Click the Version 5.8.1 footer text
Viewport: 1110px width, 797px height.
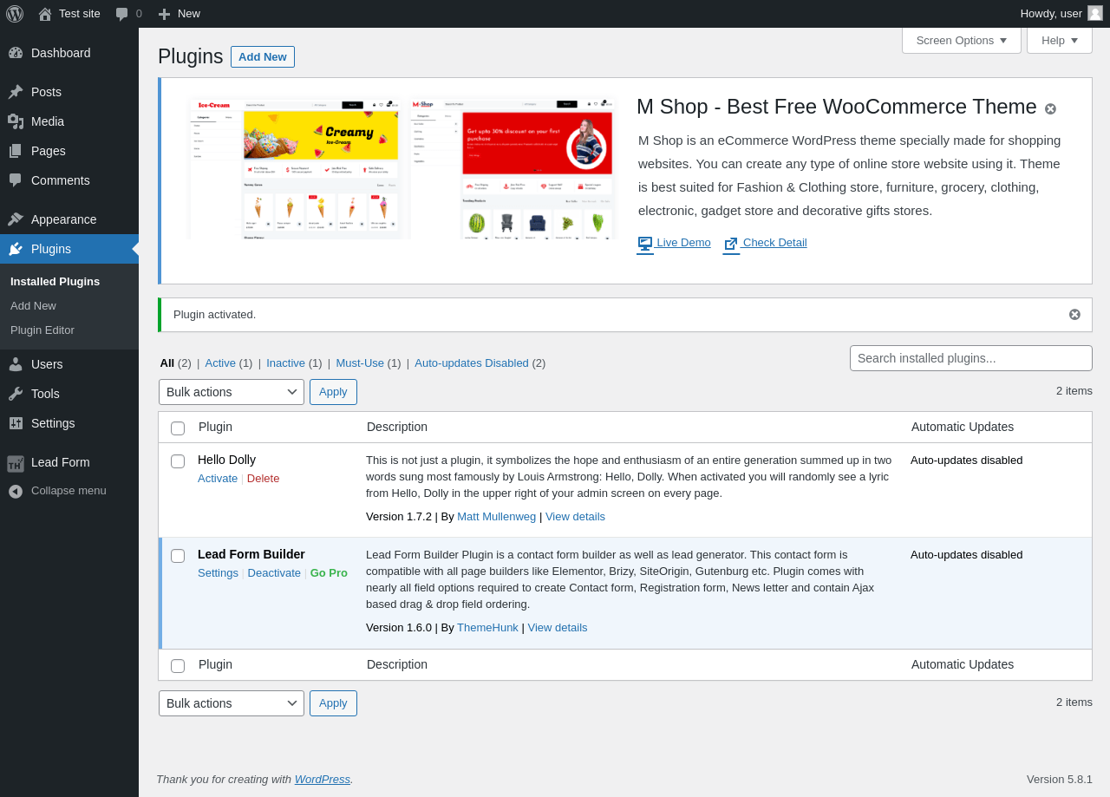(1060, 780)
